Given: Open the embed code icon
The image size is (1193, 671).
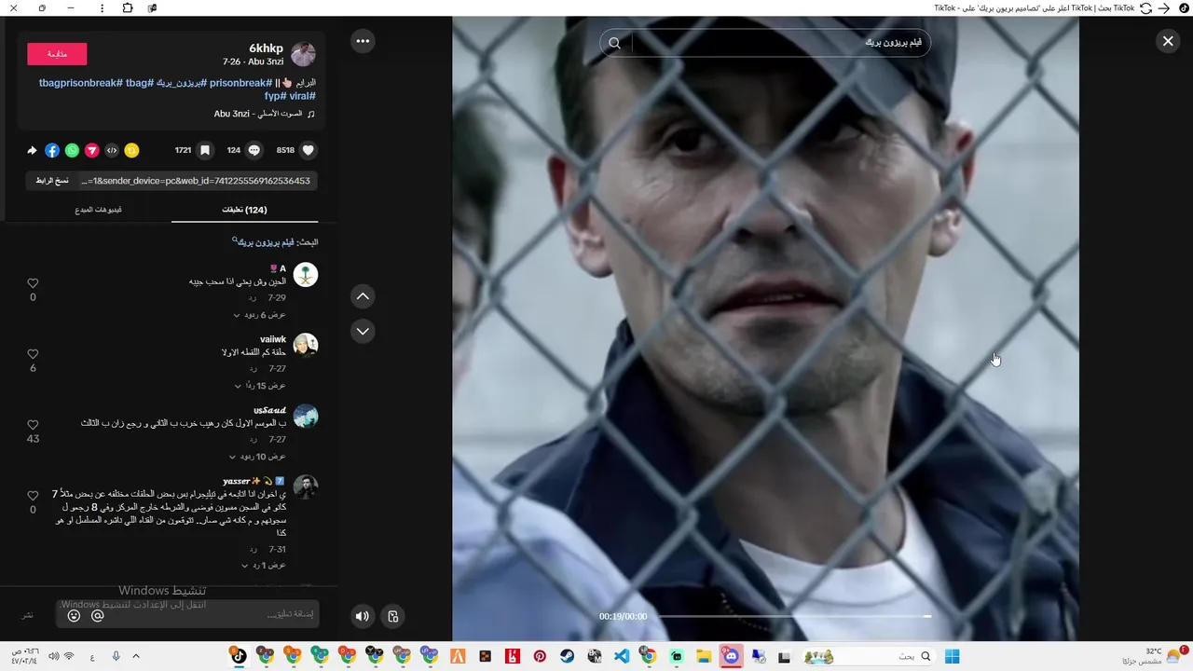Looking at the screenshot, I should pyautogui.click(x=112, y=150).
